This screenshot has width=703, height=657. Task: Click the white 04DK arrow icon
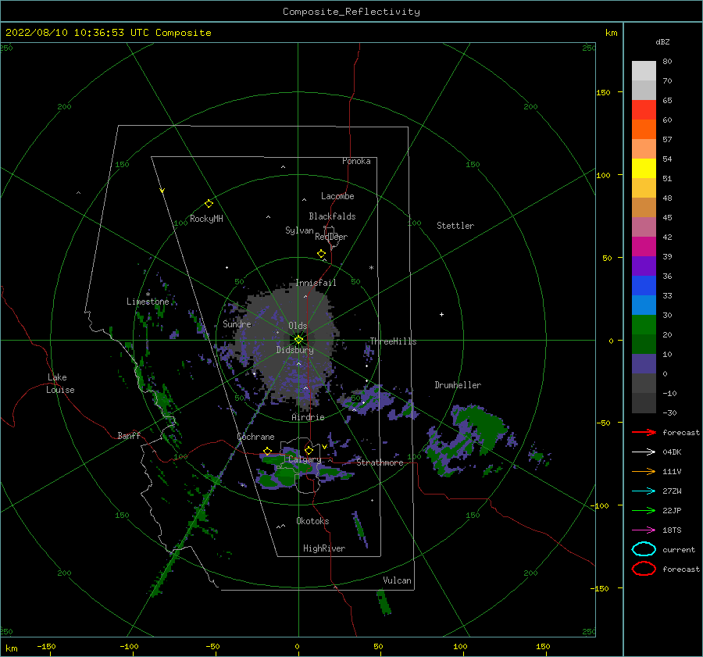pos(644,452)
